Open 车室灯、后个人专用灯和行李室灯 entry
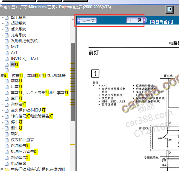The width and height of the screenshot is (179, 171). point(40,92)
